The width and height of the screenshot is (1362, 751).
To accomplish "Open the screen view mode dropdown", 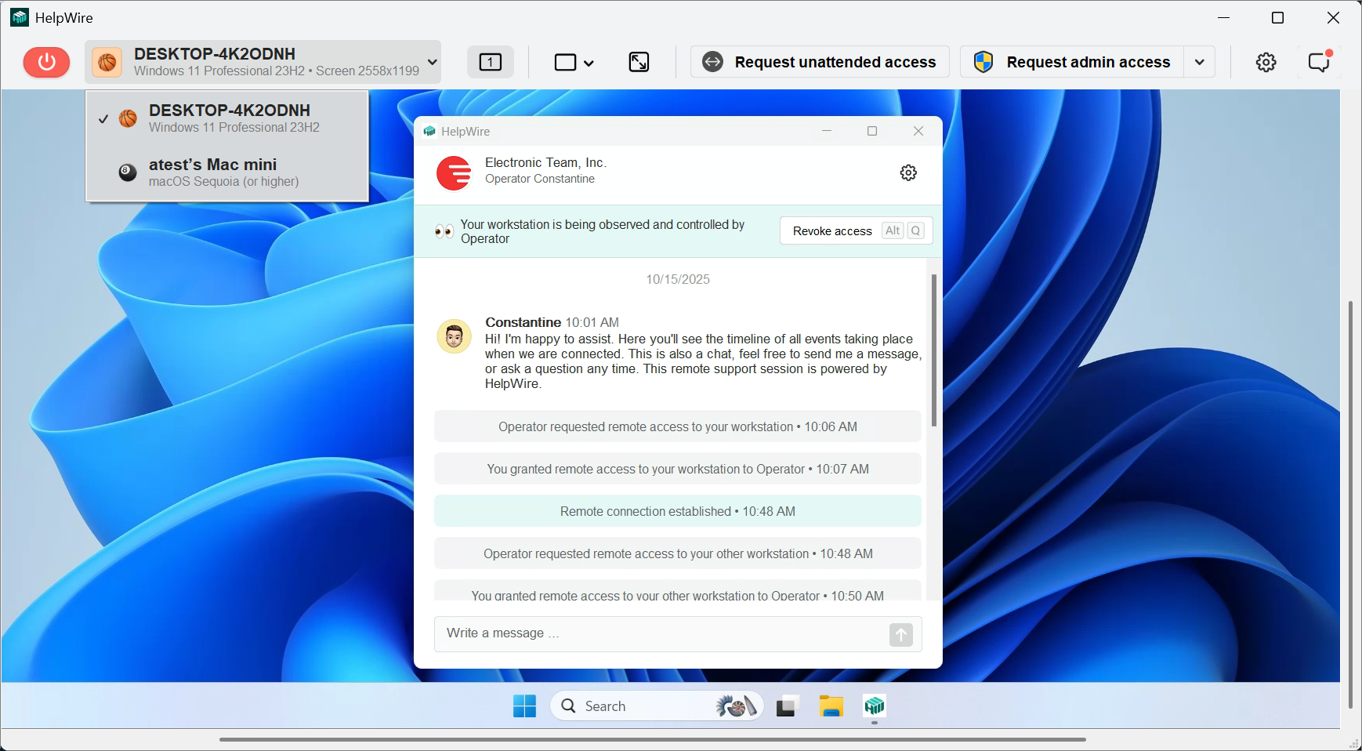I will (x=574, y=62).
